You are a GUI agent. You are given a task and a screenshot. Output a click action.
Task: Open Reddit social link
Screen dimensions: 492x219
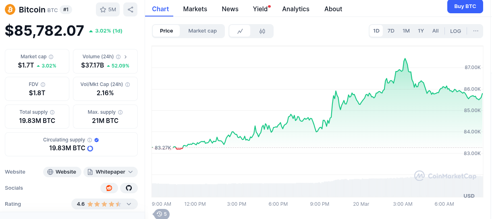(x=109, y=188)
